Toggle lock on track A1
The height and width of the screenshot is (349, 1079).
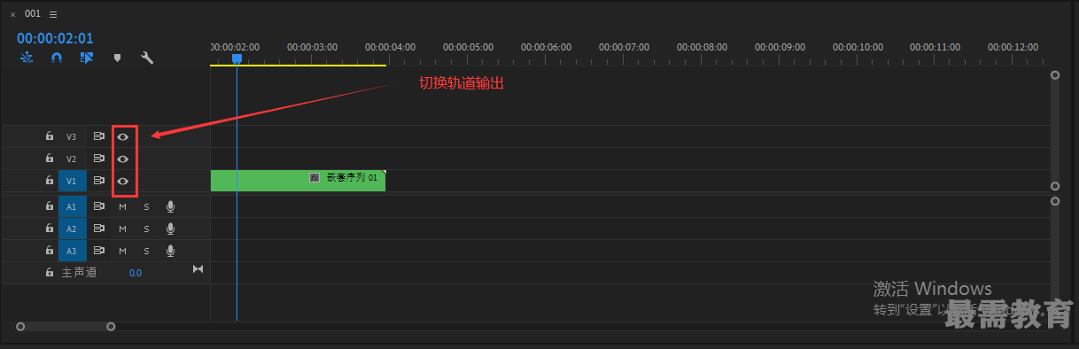50,206
